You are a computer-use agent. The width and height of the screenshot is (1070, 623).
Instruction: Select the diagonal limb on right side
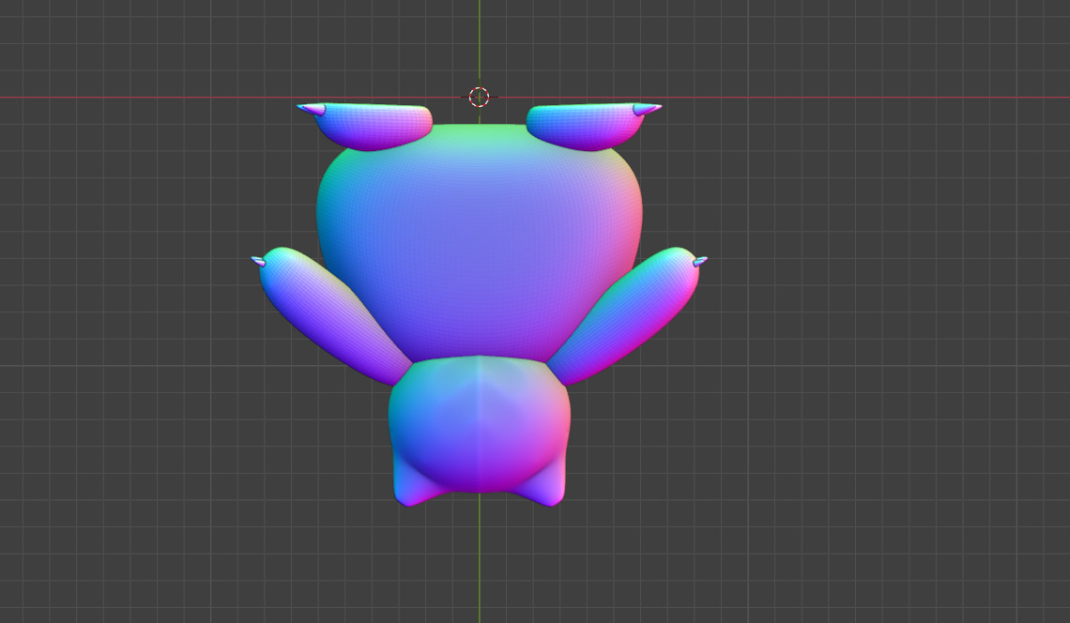(624, 316)
